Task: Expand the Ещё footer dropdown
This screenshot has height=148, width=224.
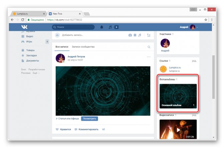Action: [36, 73]
